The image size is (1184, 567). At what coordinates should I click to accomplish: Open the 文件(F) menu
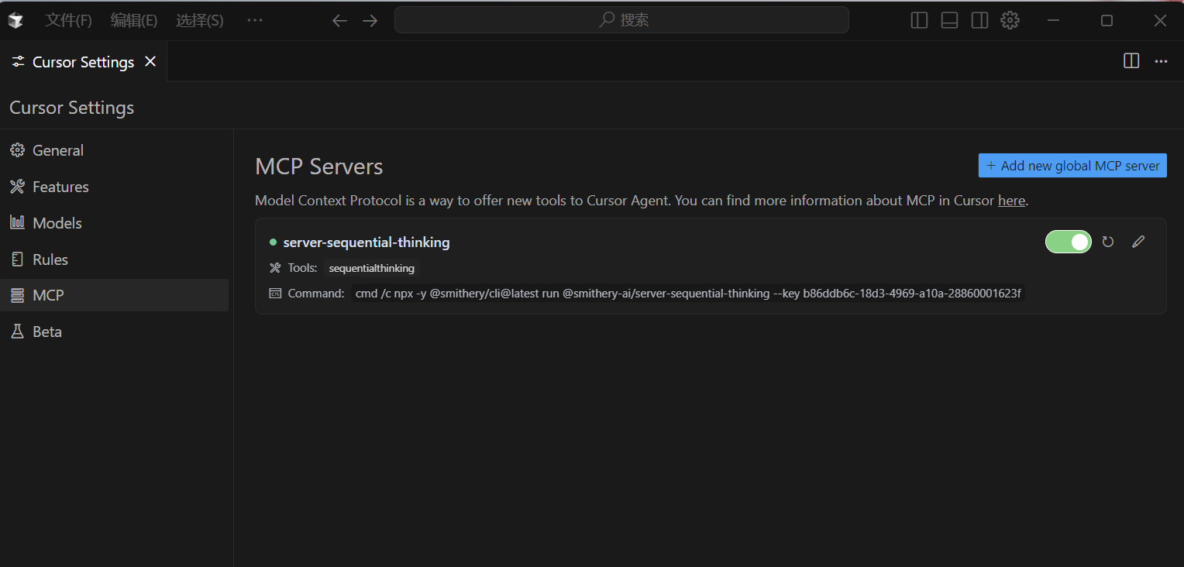coord(68,20)
